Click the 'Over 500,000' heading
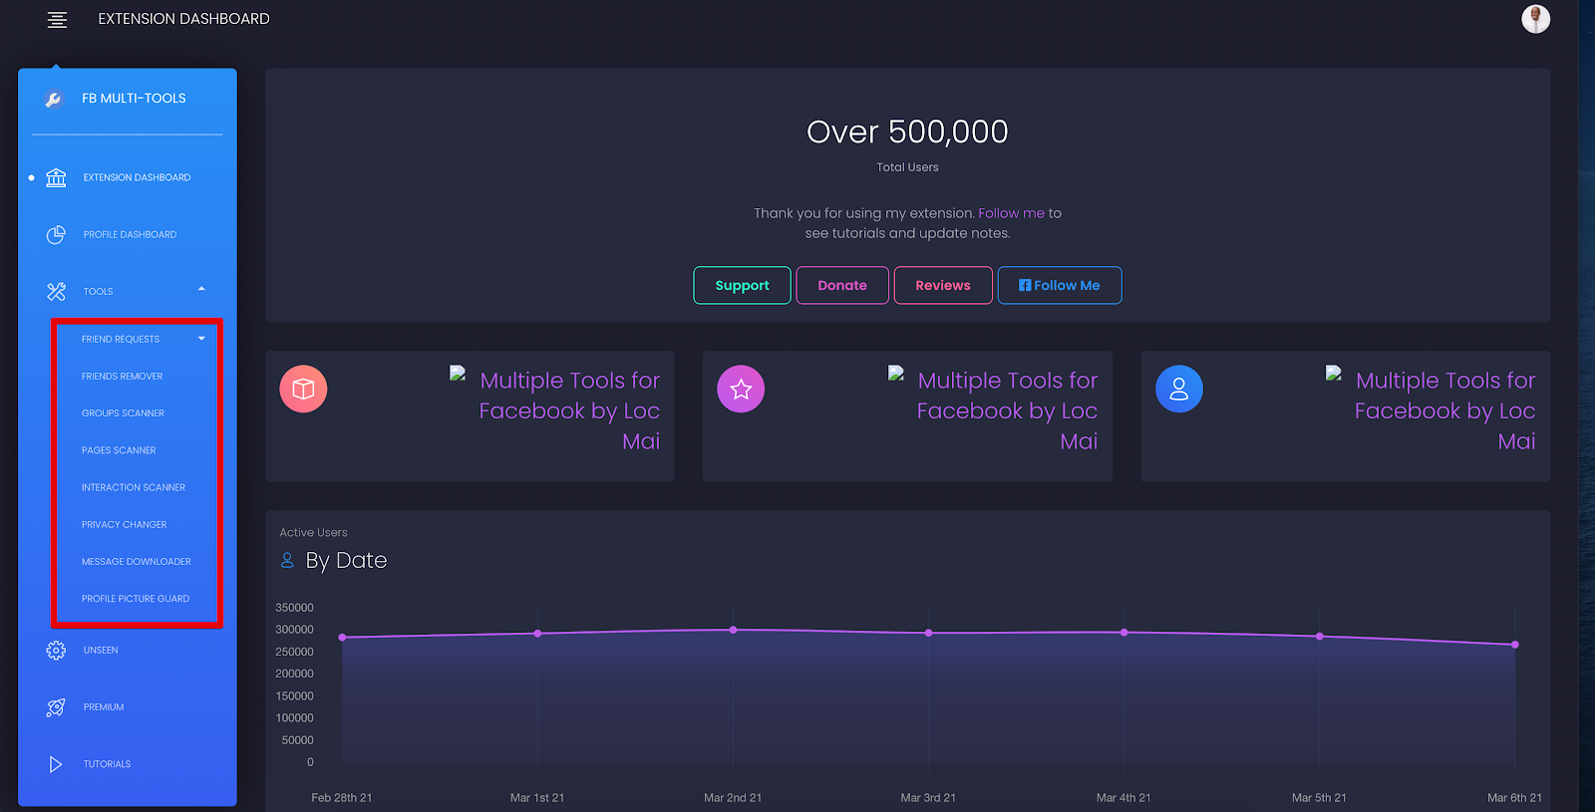 tap(907, 132)
